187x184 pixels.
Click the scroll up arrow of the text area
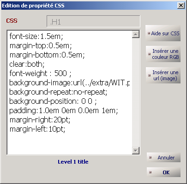(x=136, y=34)
